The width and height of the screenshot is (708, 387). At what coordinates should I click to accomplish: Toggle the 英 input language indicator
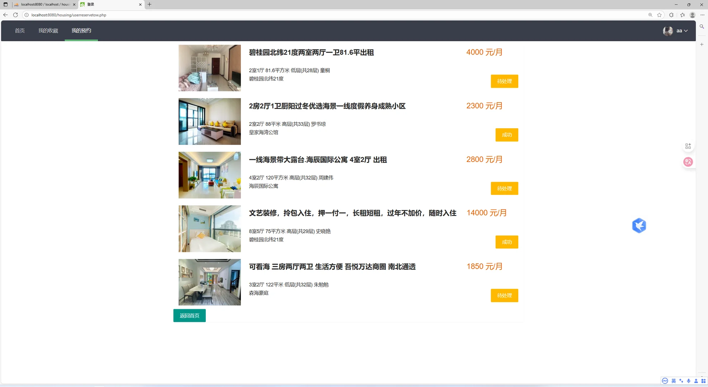tap(674, 381)
